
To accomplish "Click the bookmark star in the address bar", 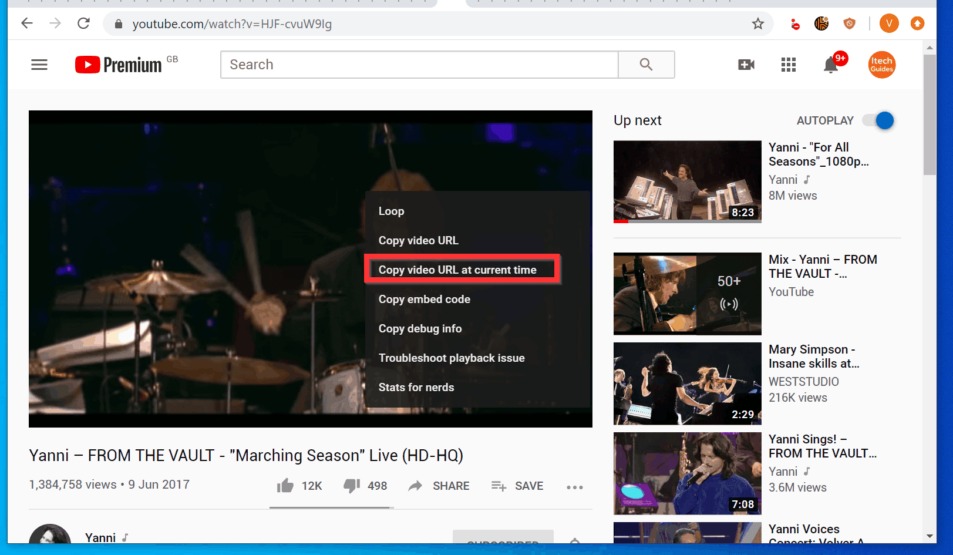I will [757, 24].
